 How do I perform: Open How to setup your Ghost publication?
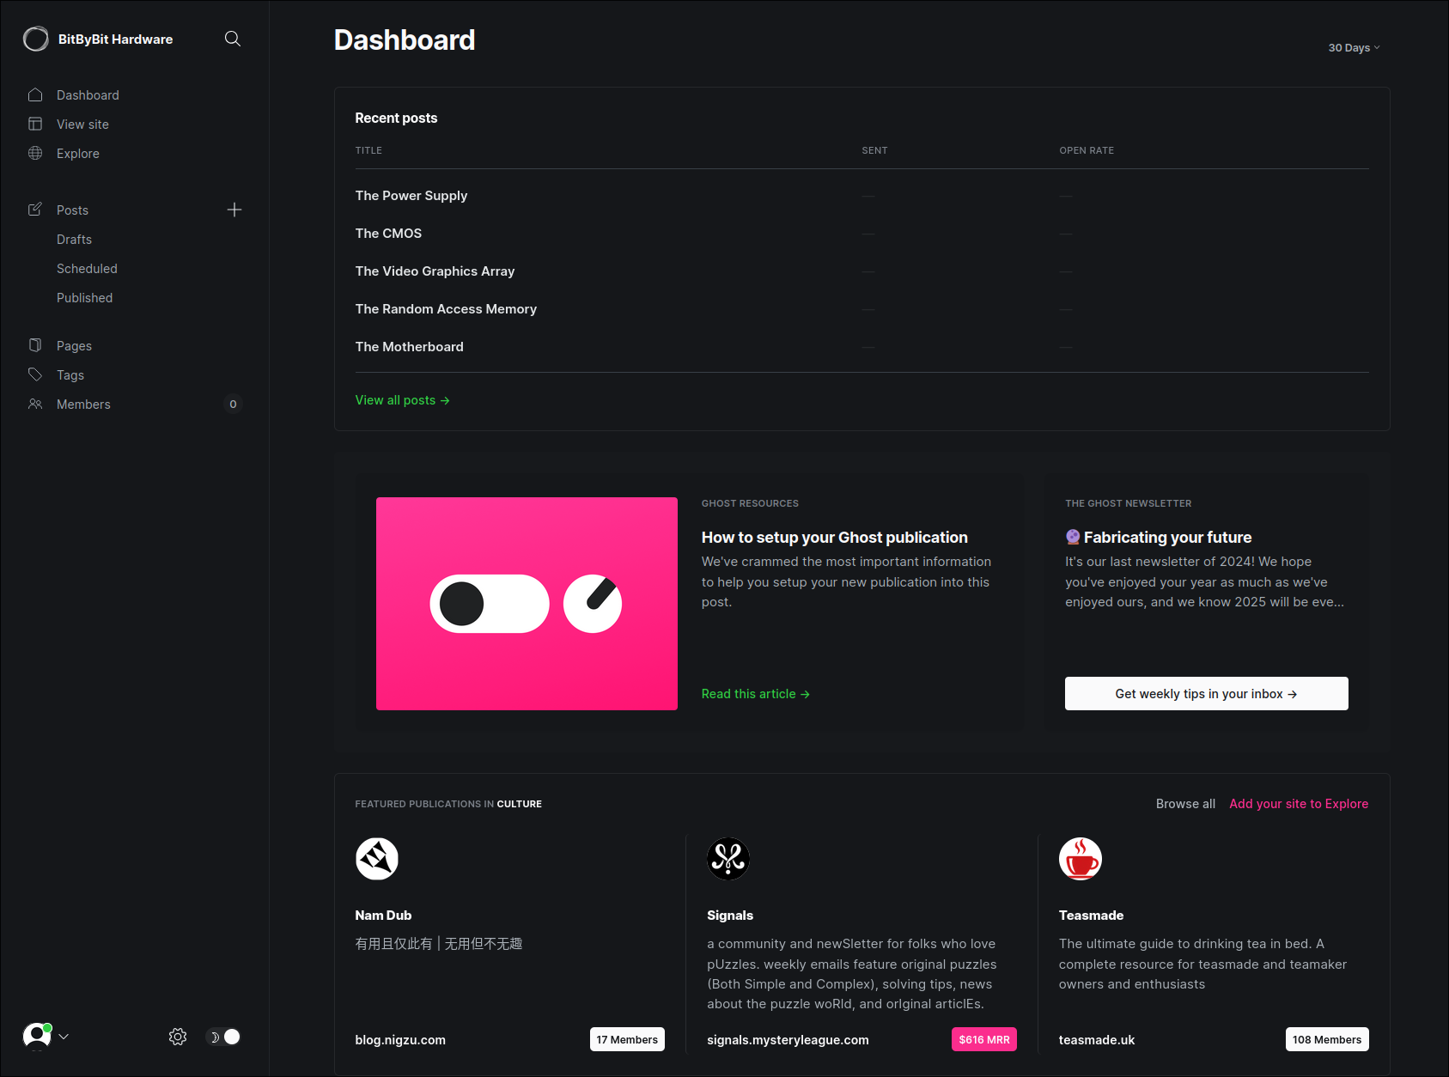click(x=834, y=538)
